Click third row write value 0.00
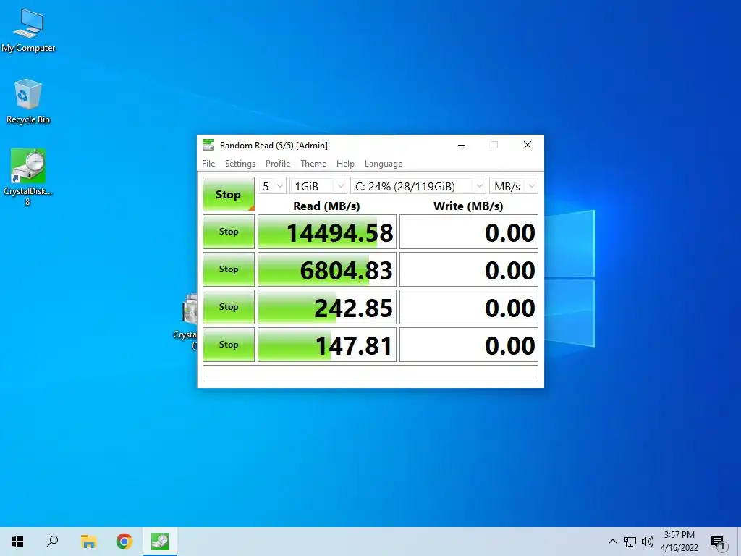The height and width of the screenshot is (556, 741). [x=469, y=307]
